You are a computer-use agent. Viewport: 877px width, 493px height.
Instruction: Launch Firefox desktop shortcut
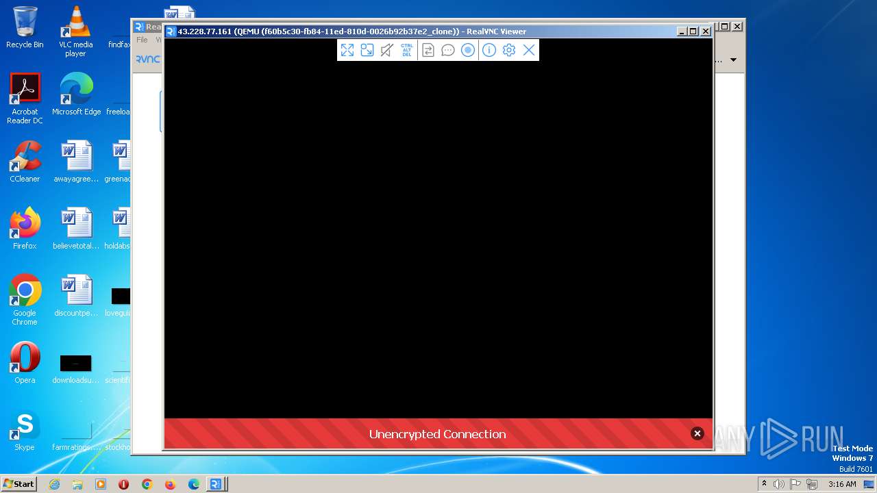pos(25,229)
